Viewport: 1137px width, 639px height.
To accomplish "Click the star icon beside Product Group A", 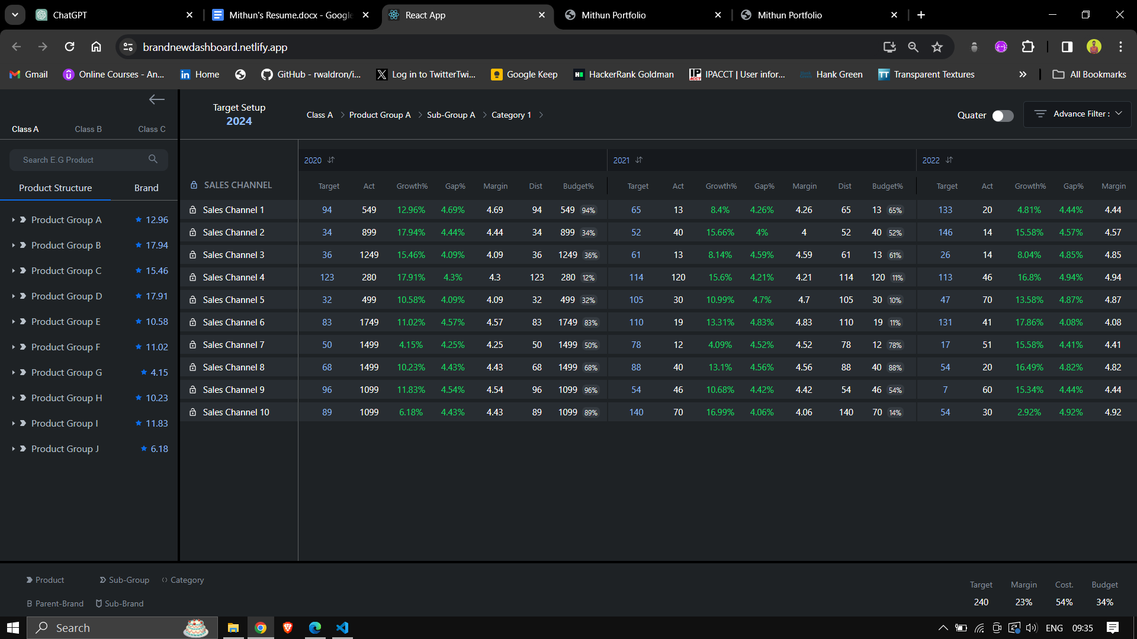I will click(x=139, y=220).
